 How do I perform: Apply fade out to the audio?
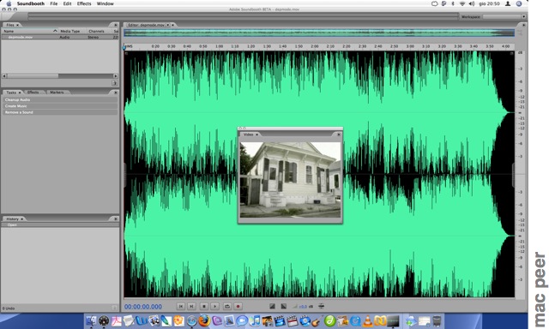(x=284, y=306)
